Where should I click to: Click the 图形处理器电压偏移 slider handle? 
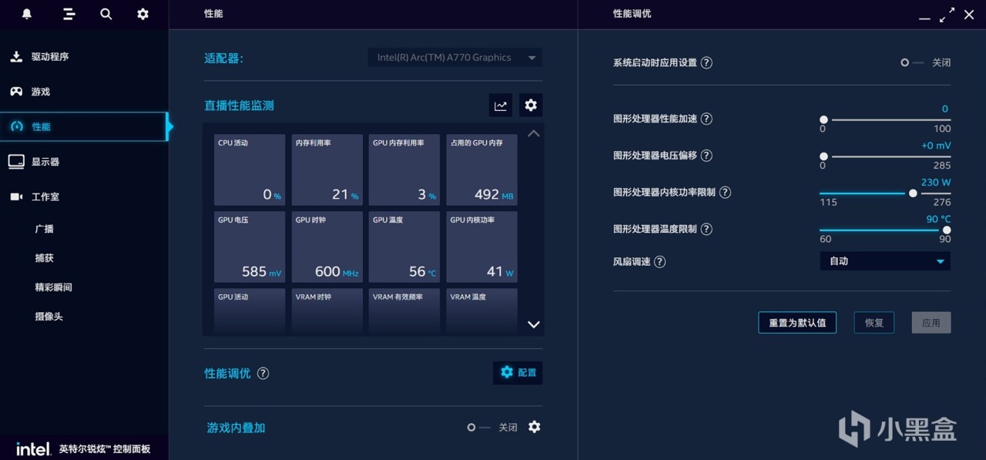point(823,156)
